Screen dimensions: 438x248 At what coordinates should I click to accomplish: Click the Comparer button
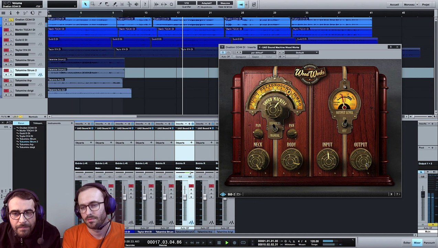[241, 56]
